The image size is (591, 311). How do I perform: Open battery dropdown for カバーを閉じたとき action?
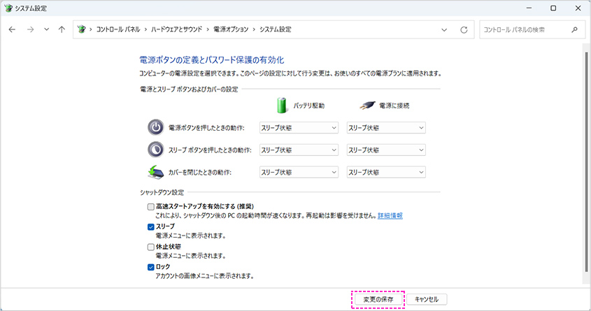point(299,172)
